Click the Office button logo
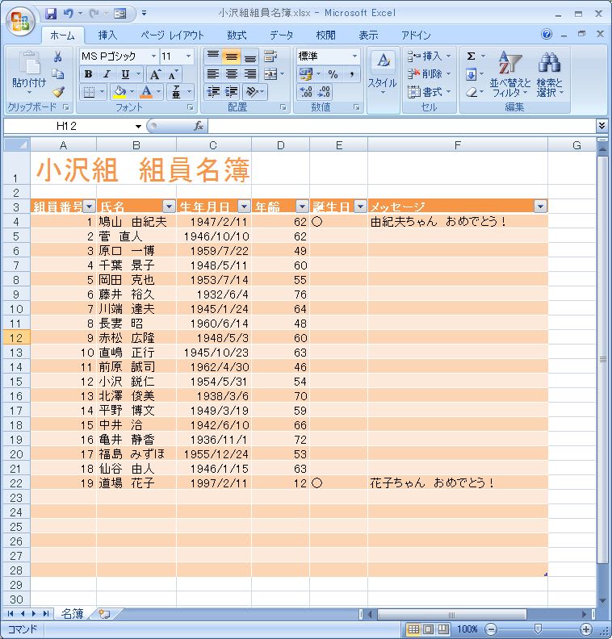This screenshot has width=612, height=639. [20, 20]
